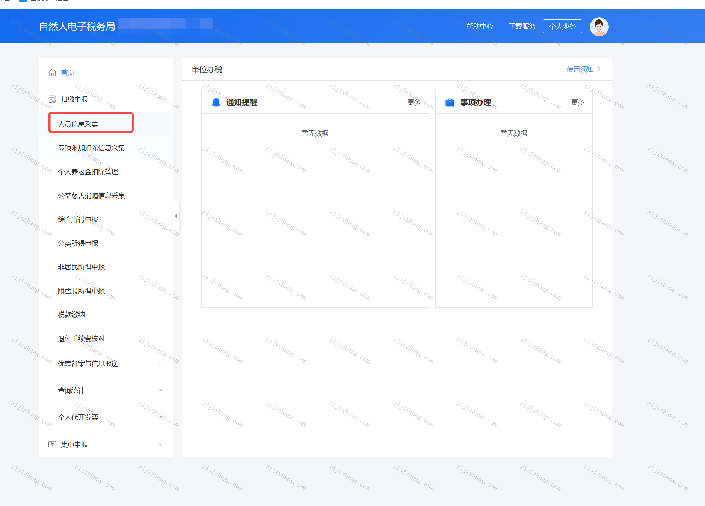The height and width of the screenshot is (506, 705).
Task: Go to 税款缴纳
Action: [x=71, y=314]
